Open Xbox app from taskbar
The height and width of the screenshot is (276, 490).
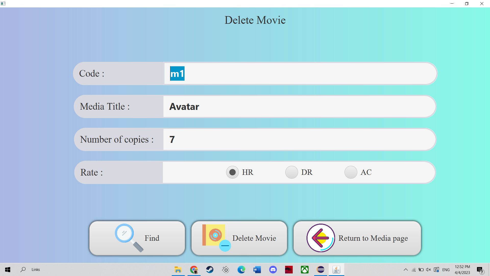(305, 270)
